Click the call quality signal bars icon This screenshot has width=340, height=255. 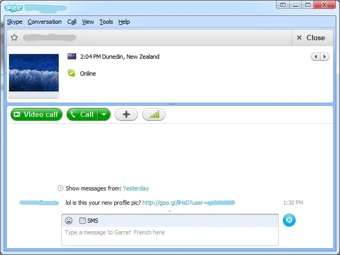[x=153, y=114]
